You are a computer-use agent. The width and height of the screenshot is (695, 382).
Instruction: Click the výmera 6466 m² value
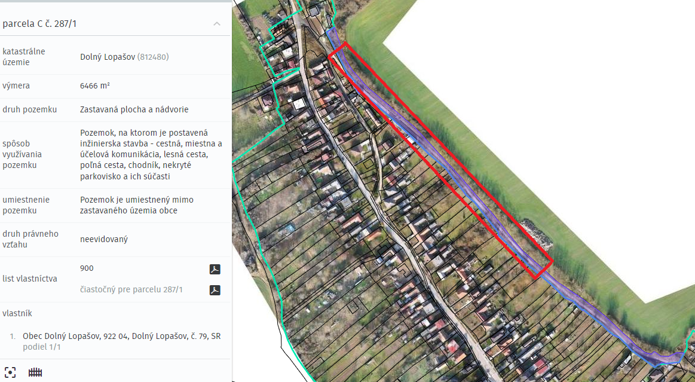pos(95,85)
